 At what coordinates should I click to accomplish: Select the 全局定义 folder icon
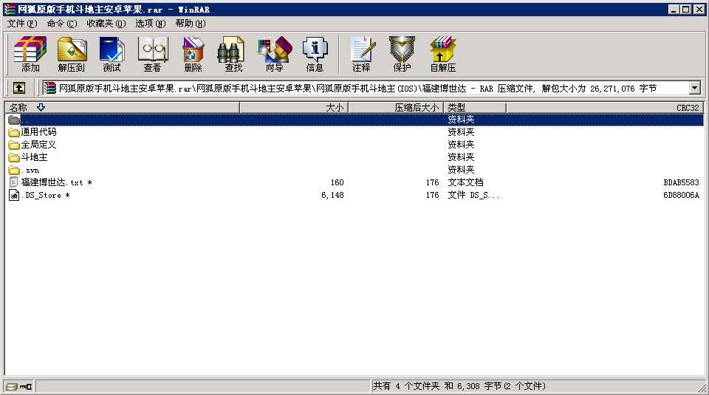click(x=14, y=145)
